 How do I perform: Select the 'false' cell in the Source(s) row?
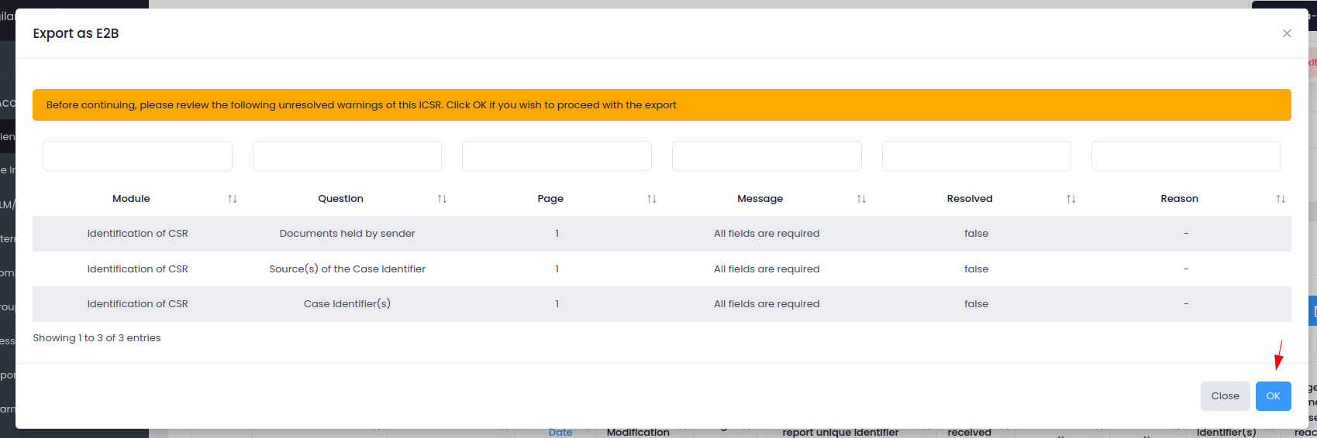click(x=977, y=269)
